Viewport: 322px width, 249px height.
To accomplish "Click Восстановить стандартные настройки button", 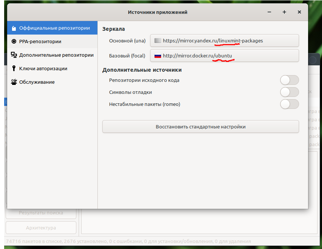I will pyautogui.click(x=200, y=127).
